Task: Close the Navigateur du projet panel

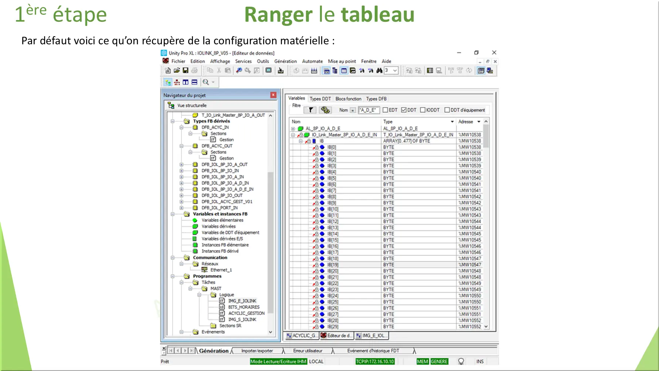Action: coord(273,95)
